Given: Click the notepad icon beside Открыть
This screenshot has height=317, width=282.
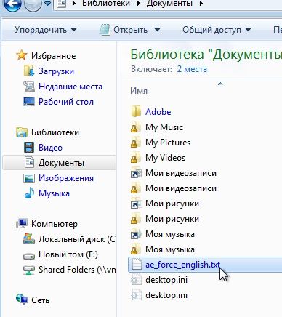Looking at the screenshot, I should click(x=105, y=30).
